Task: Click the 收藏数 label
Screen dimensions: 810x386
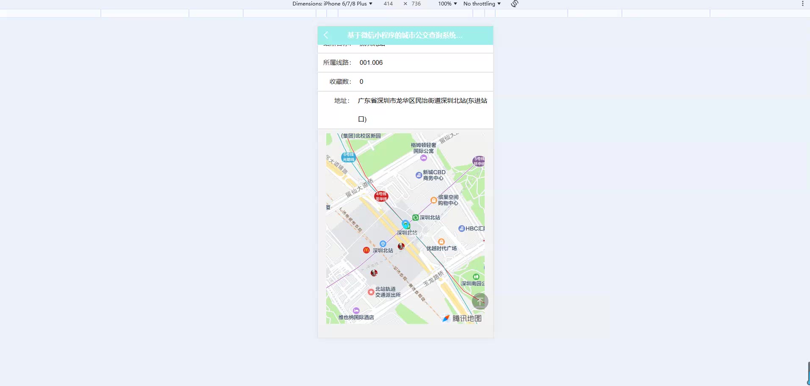Action: point(341,82)
